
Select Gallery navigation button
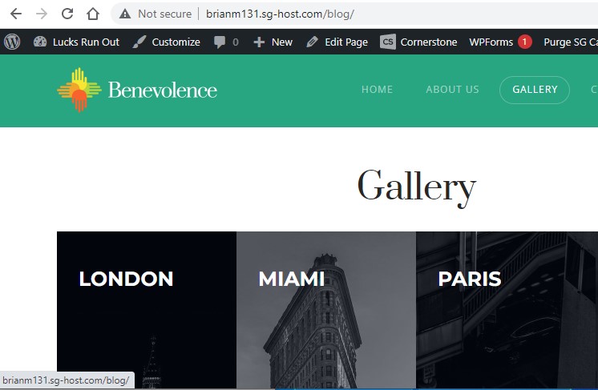pos(535,90)
